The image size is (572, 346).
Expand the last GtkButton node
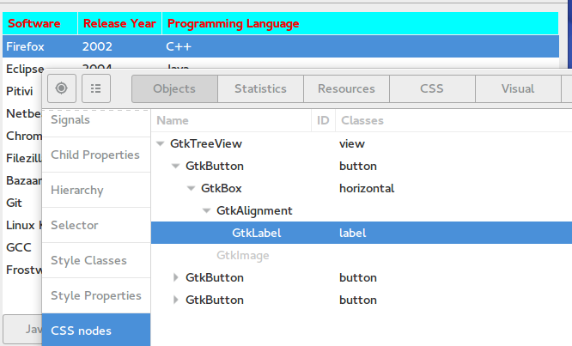[176, 300]
